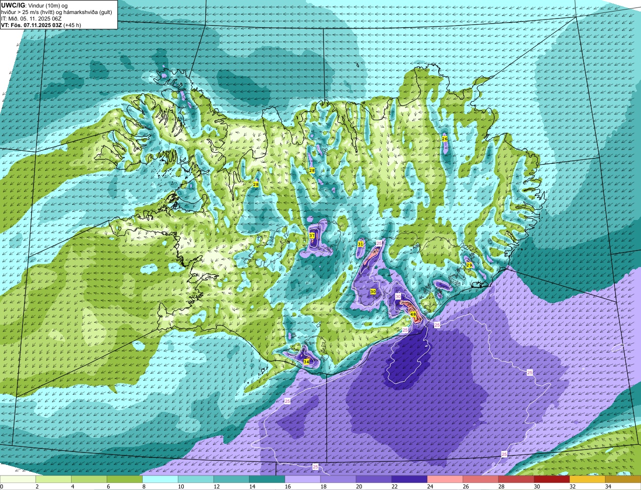Click the color scale tick label 32

tap(572, 486)
